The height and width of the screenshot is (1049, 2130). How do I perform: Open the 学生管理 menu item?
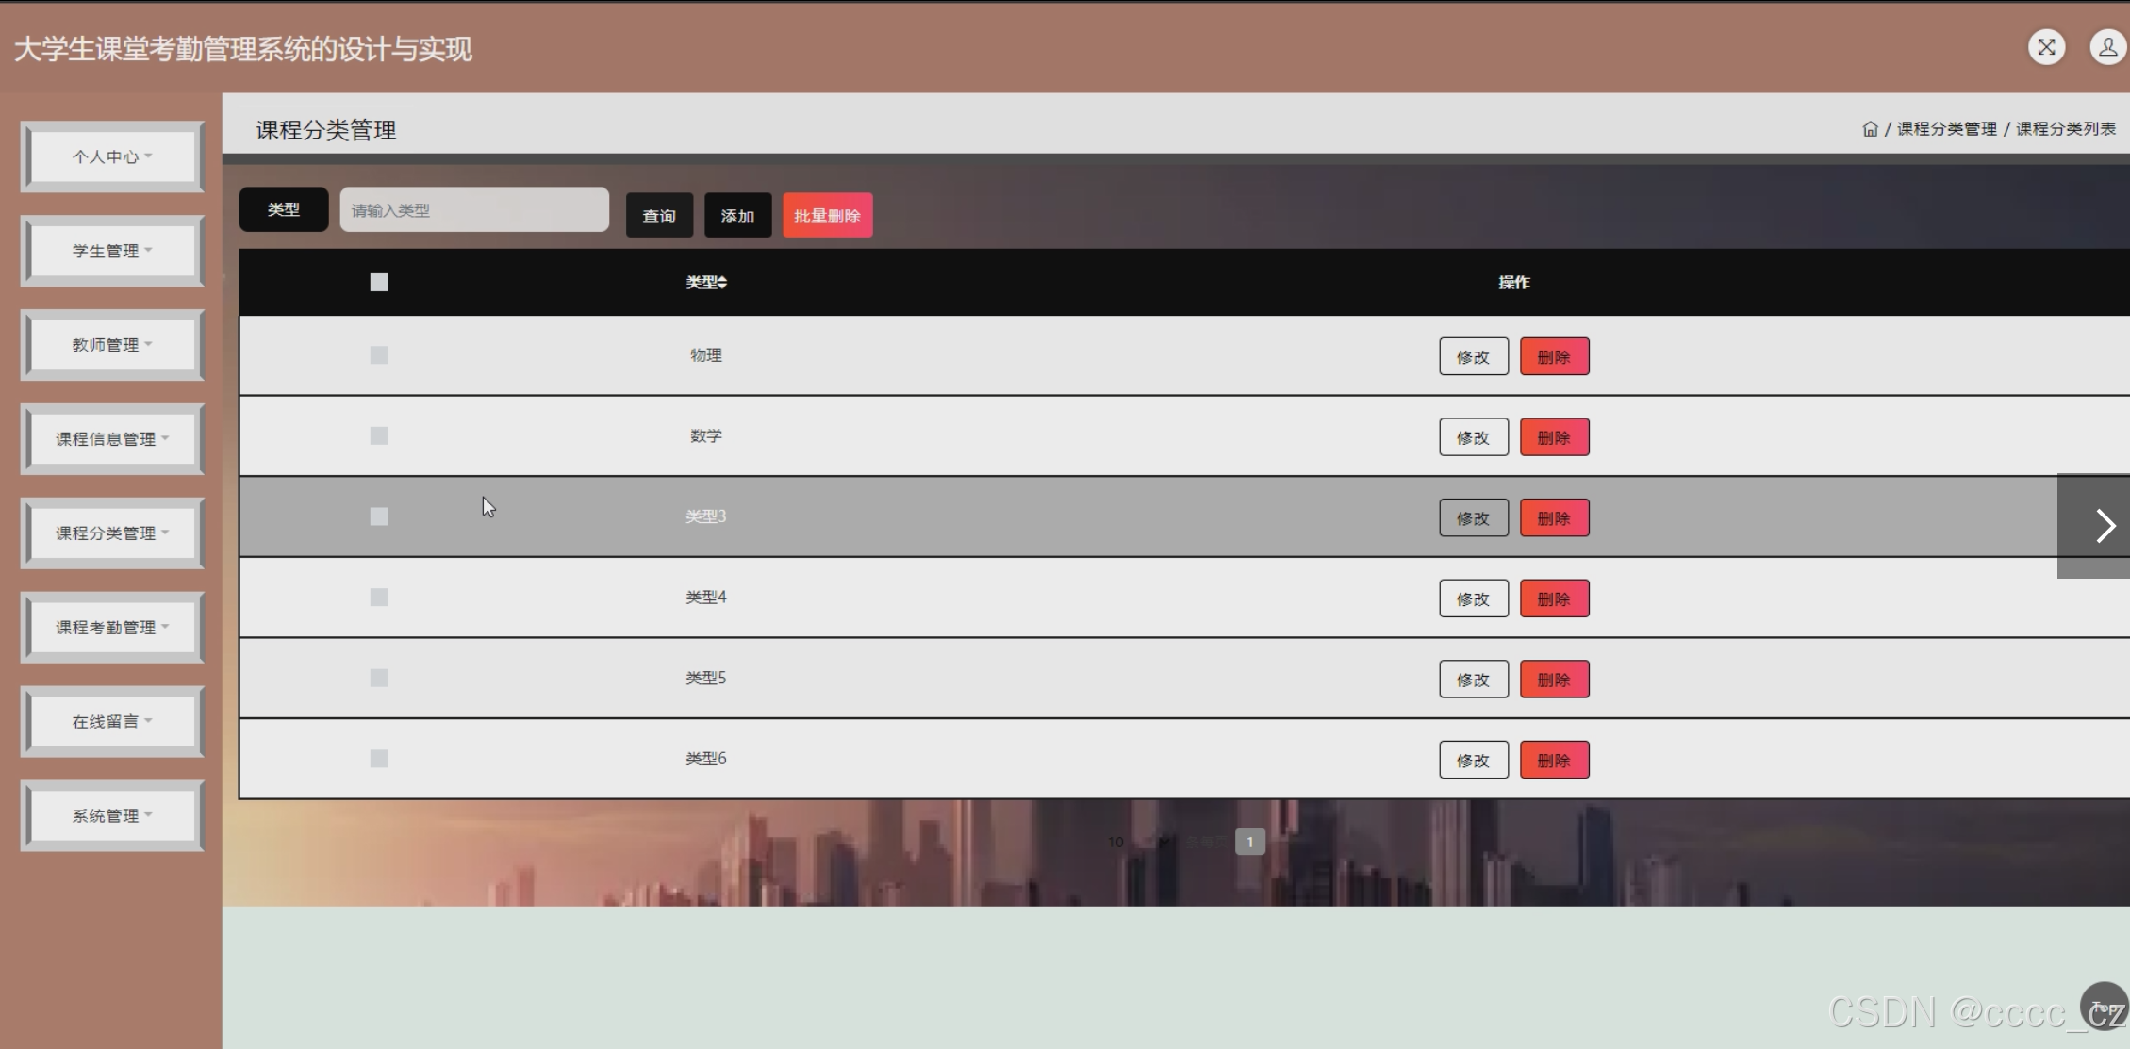click(x=112, y=251)
